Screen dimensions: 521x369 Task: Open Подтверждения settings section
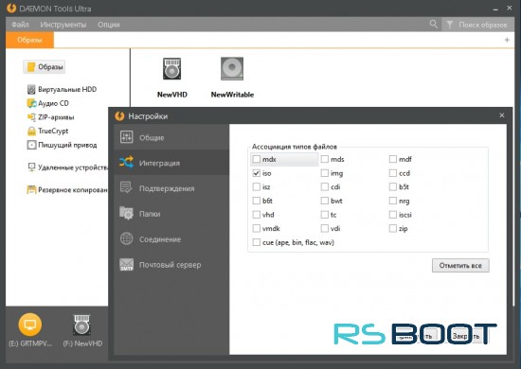(171, 188)
